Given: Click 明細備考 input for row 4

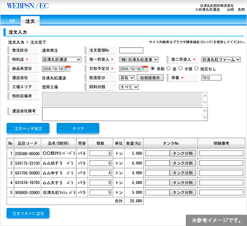Looking at the screenshot, I should click(221, 183).
